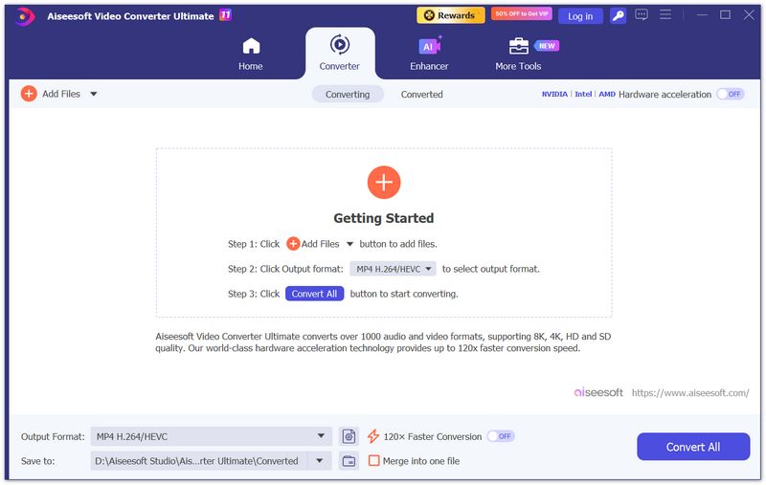Open the MP4 H.264/HEVC dropdown in Step 2

click(x=393, y=269)
